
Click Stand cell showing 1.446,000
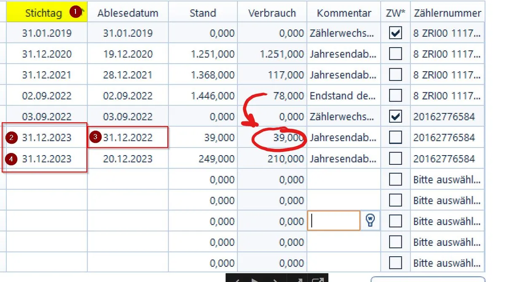(x=212, y=96)
